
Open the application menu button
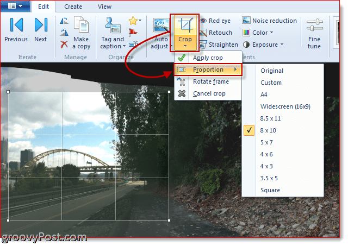(x=15, y=6)
